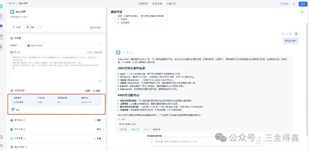Open the AI model gpt-4o-mini dropdown
Screen dimensions: 309x150
64,46
